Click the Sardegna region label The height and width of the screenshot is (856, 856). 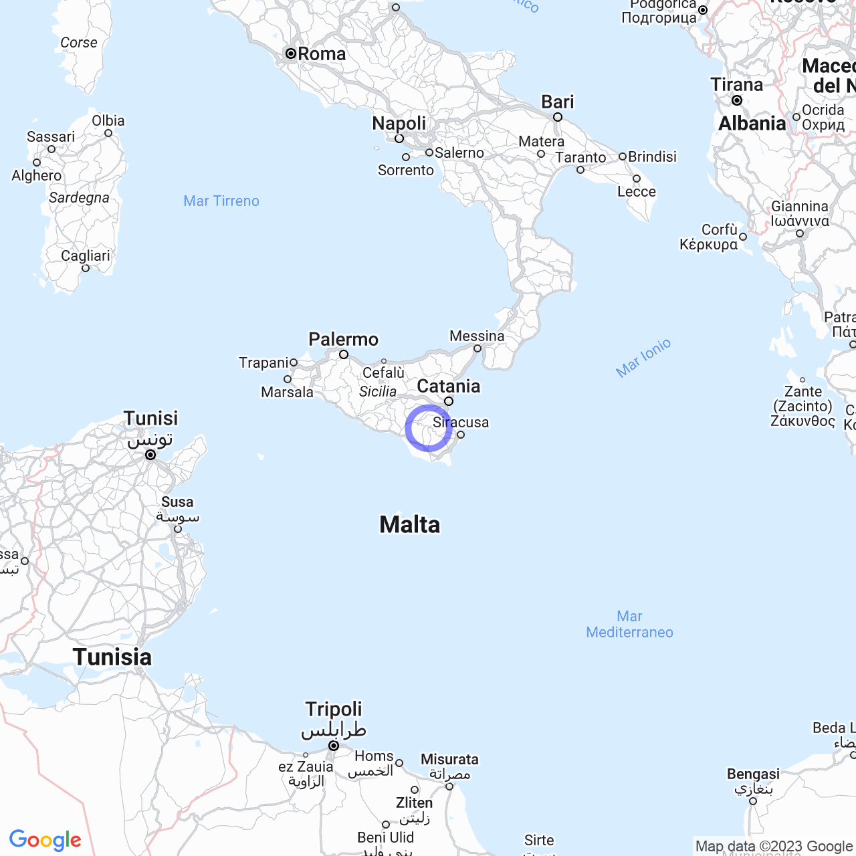79,198
